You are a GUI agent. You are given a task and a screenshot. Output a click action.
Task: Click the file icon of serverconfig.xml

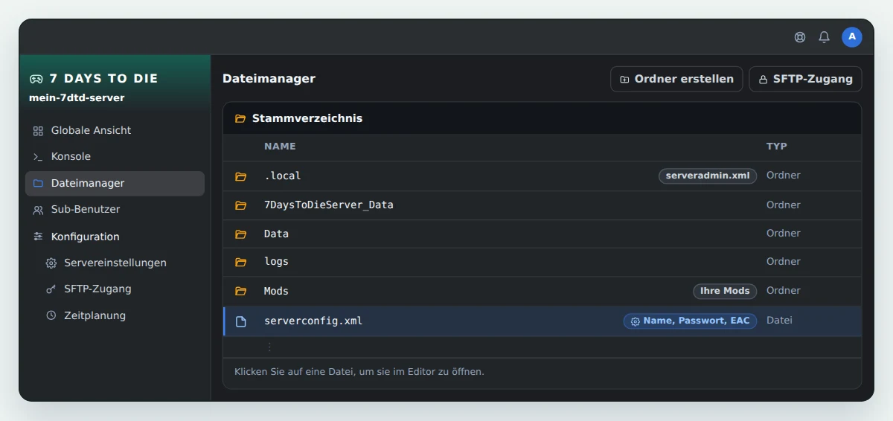[x=240, y=321]
